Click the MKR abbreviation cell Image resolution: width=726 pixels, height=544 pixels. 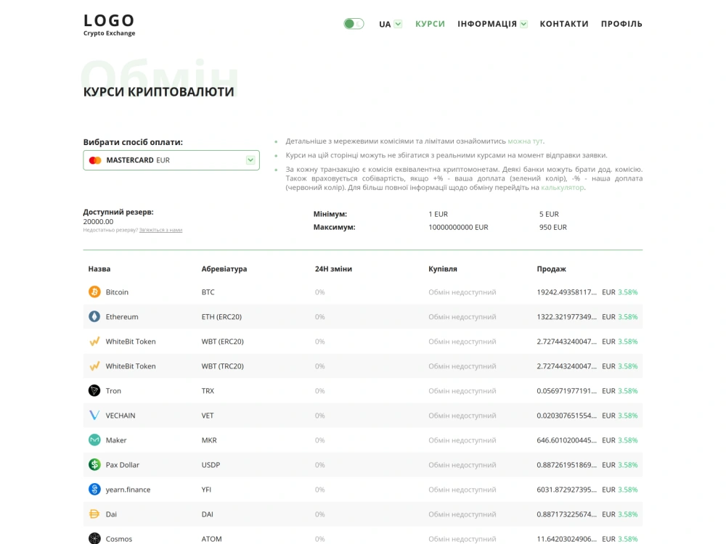(x=209, y=440)
